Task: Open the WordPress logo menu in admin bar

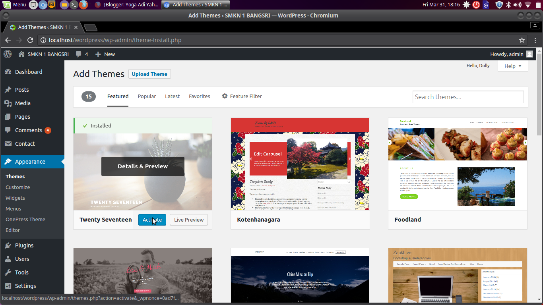Action: 8,54
